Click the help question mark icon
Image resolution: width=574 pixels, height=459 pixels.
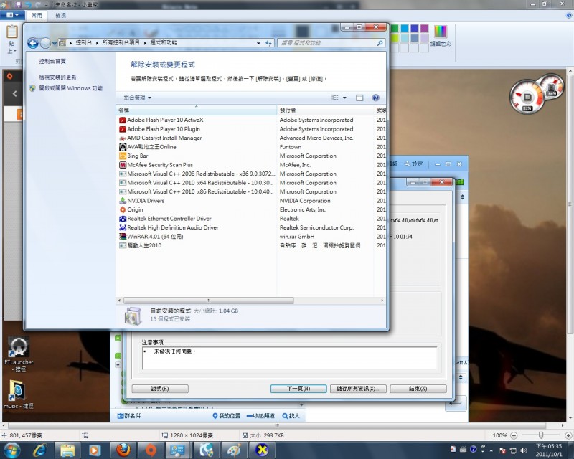coord(375,98)
